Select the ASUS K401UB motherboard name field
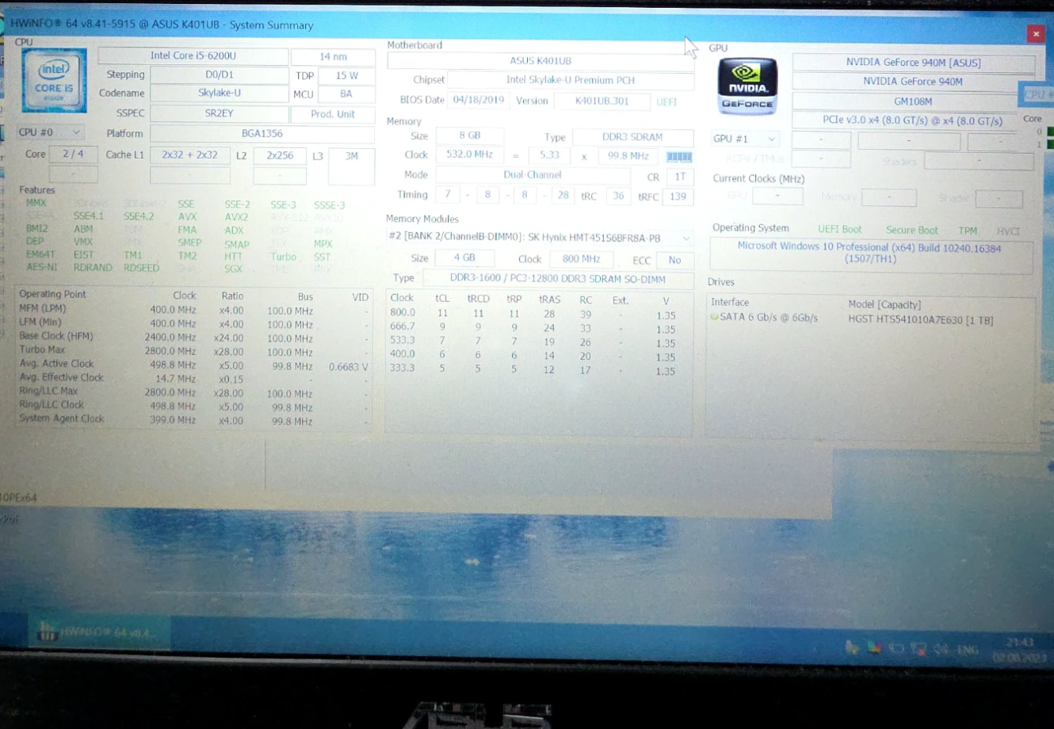The image size is (1054, 729). click(540, 61)
